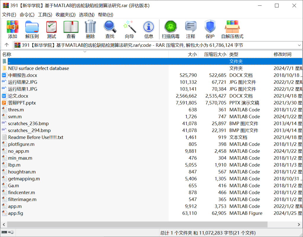
Task: Select file findcenter.m
Action: (21, 193)
